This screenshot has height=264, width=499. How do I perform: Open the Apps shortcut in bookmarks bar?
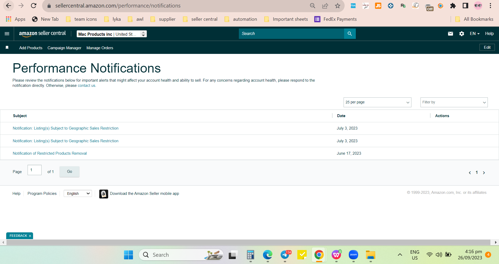tap(16, 19)
